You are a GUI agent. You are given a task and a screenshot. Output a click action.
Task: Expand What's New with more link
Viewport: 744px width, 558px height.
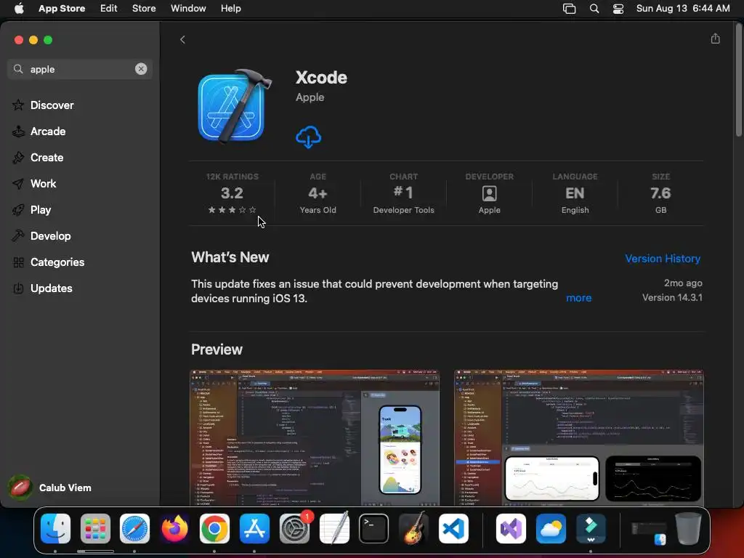[x=578, y=298]
